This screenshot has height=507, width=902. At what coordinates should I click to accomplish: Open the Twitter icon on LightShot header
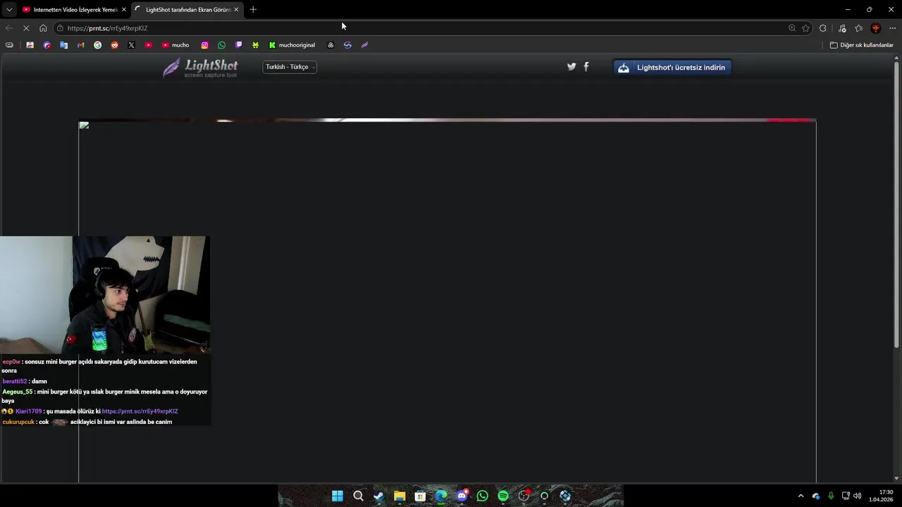(572, 67)
